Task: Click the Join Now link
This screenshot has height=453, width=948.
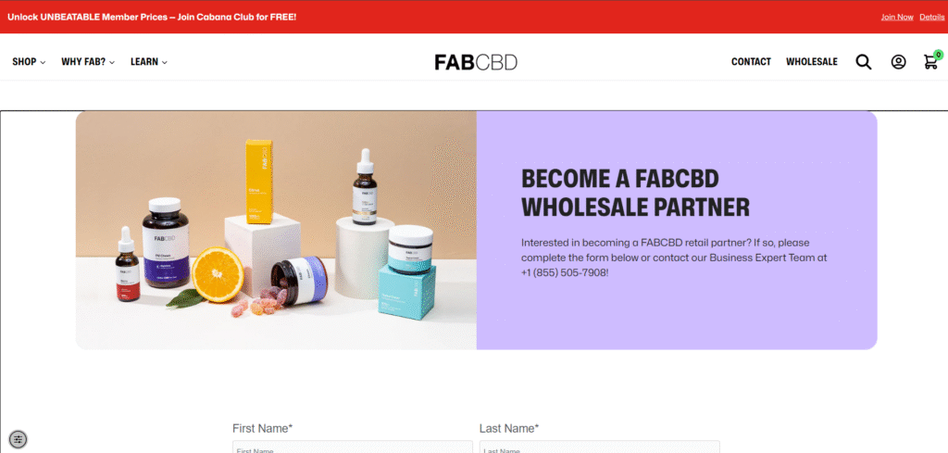Action: tap(896, 17)
